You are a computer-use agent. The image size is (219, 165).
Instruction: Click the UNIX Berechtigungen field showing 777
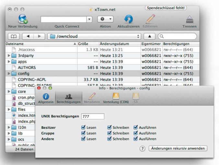click(x=93, y=116)
